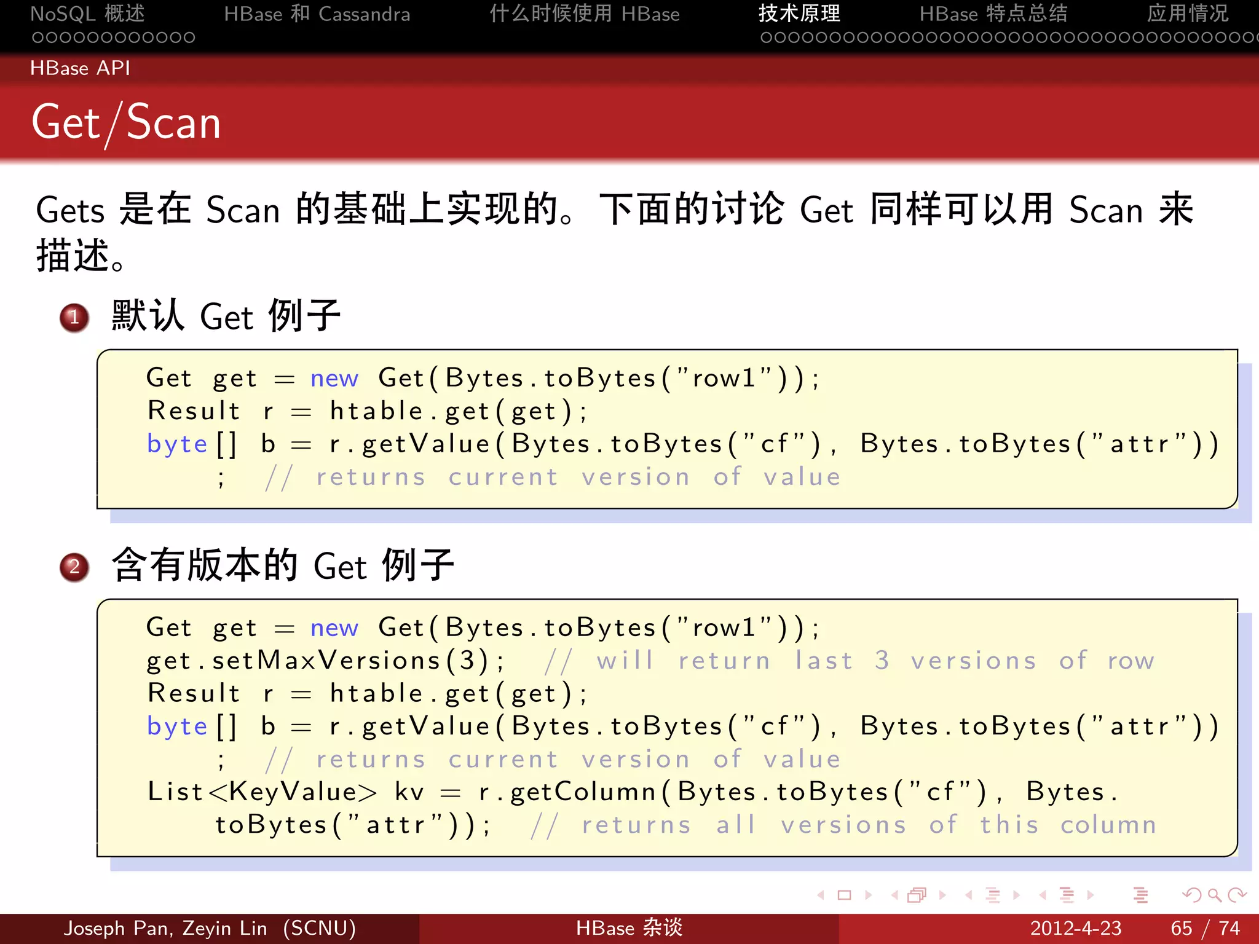This screenshot has width=1259, height=944.
Task: Click the intro sentence starting Gets 是在 Scan
Action: [x=615, y=232]
